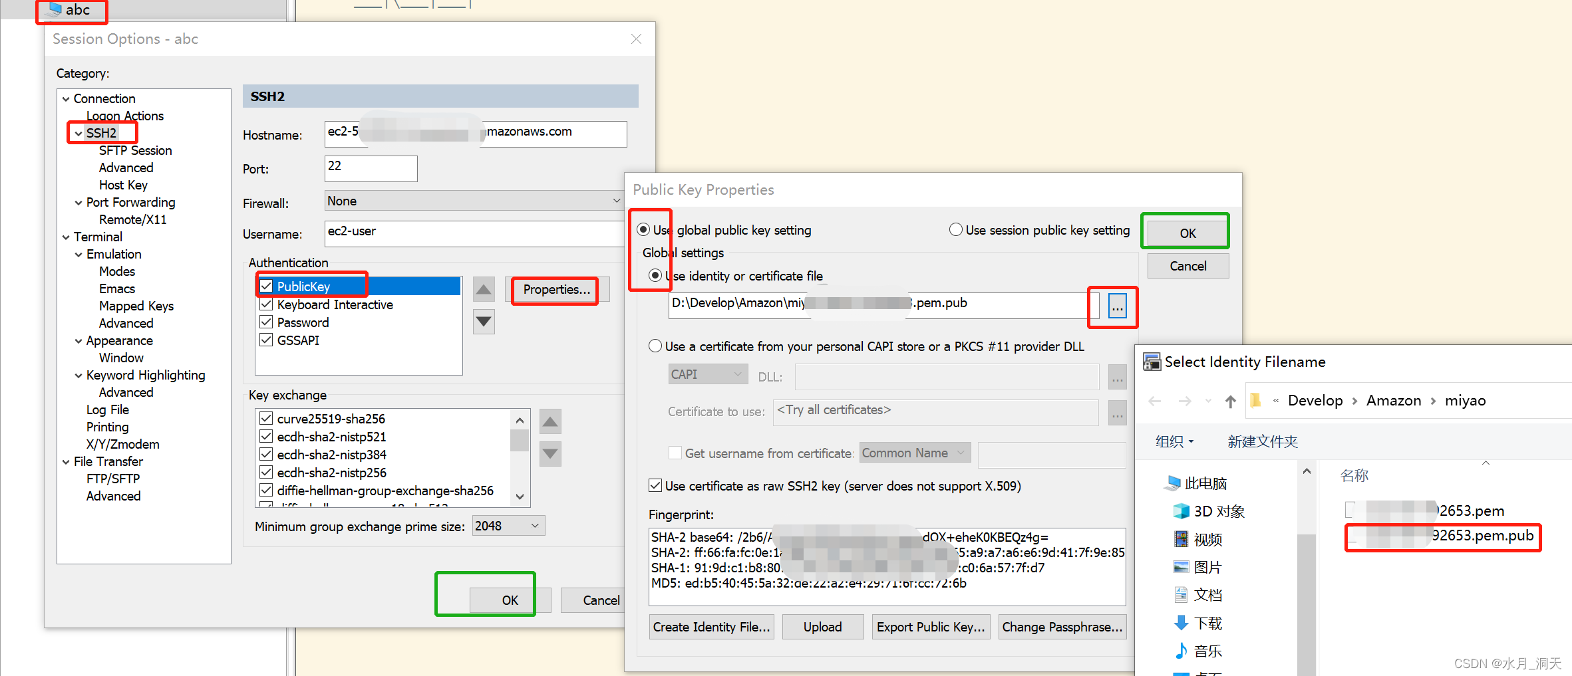1572x676 pixels.
Task: Collapse the Connection tree node
Action: [x=66, y=99]
